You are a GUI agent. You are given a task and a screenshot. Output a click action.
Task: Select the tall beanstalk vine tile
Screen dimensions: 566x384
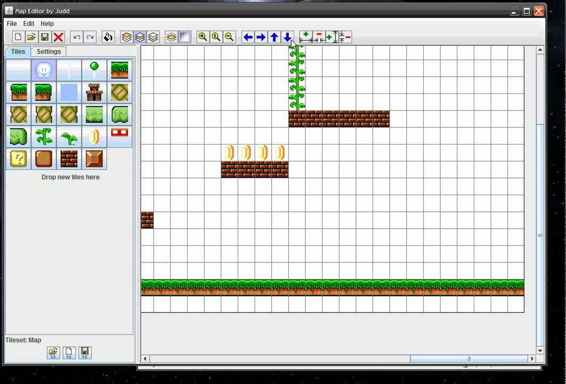[44, 136]
